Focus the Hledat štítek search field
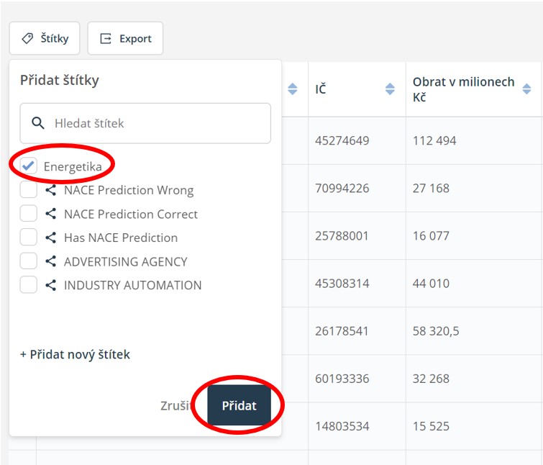Image resolution: width=543 pixels, height=465 pixels. point(145,123)
